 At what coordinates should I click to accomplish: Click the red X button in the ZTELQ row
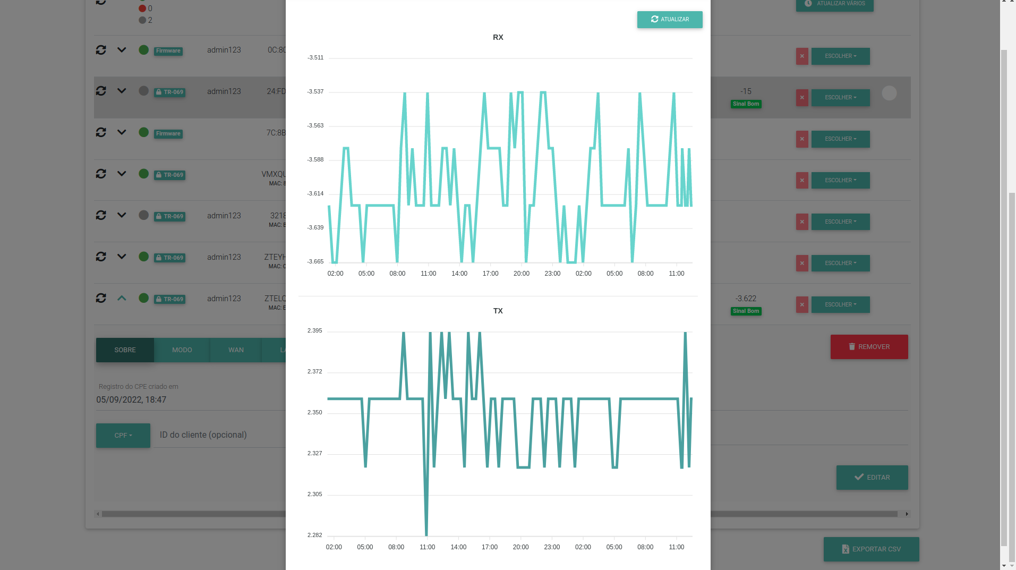(x=802, y=305)
